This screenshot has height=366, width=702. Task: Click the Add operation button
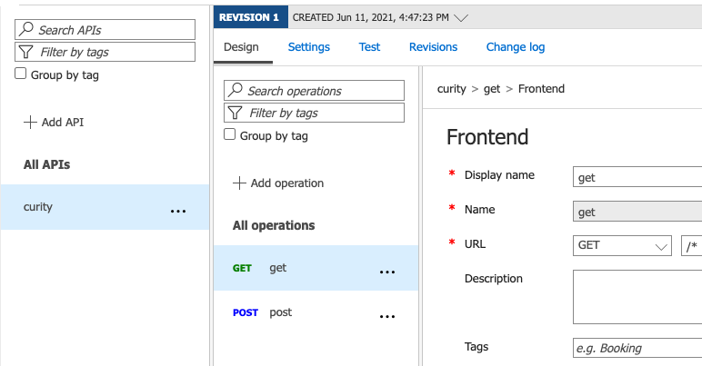click(278, 183)
